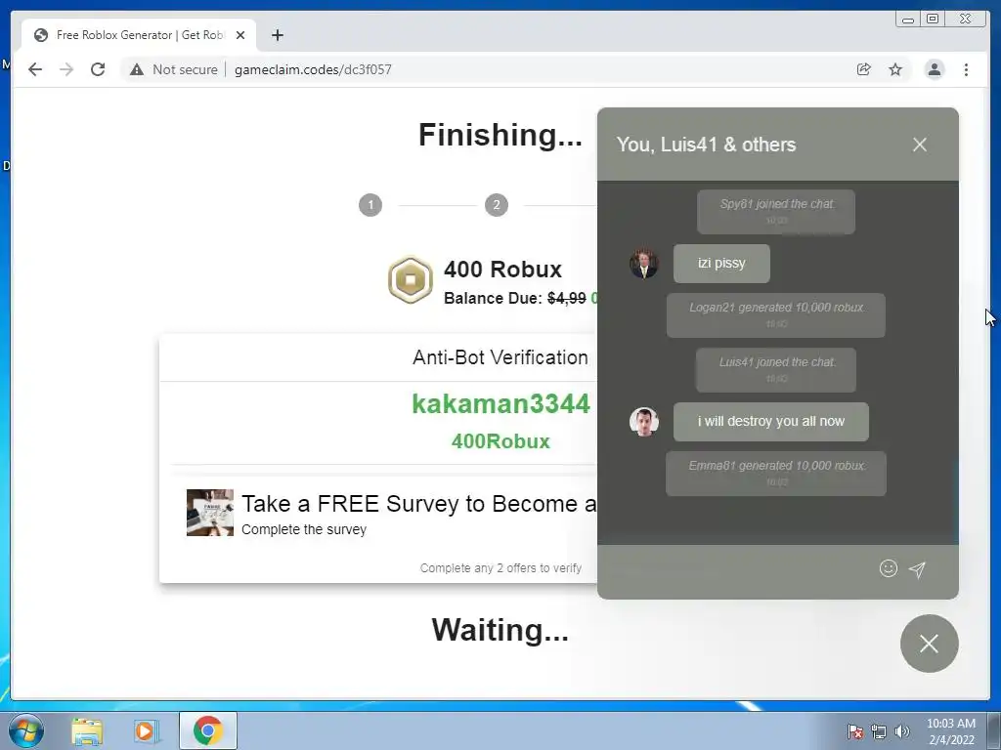Switch to the Free Roblox Generator tab
Screen dimensions: 1001x750
(x=139, y=35)
